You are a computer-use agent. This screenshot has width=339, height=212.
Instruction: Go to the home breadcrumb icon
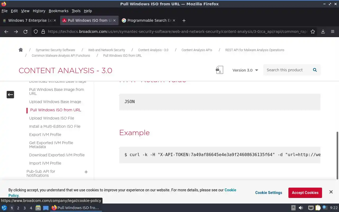click(x=21, y=50)
